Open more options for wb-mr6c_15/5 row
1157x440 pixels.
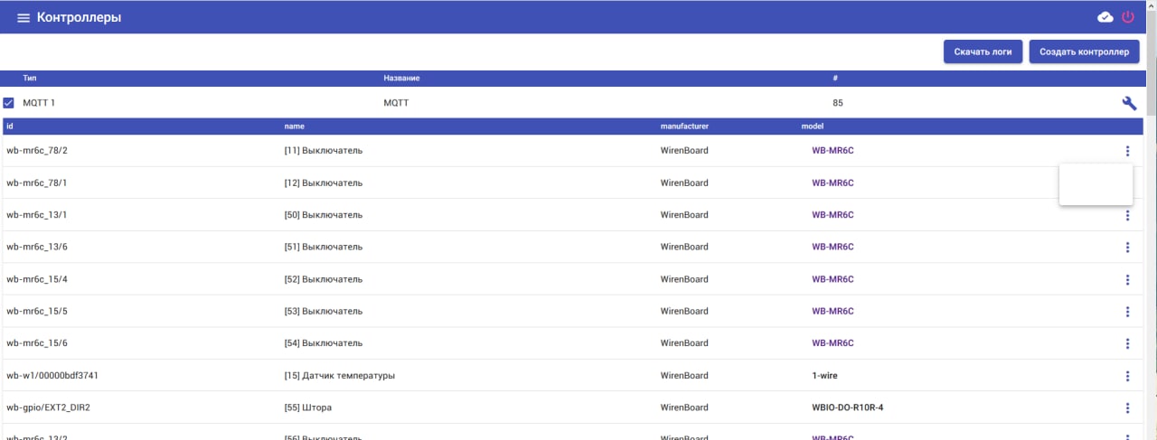[x=1127, y=312]
